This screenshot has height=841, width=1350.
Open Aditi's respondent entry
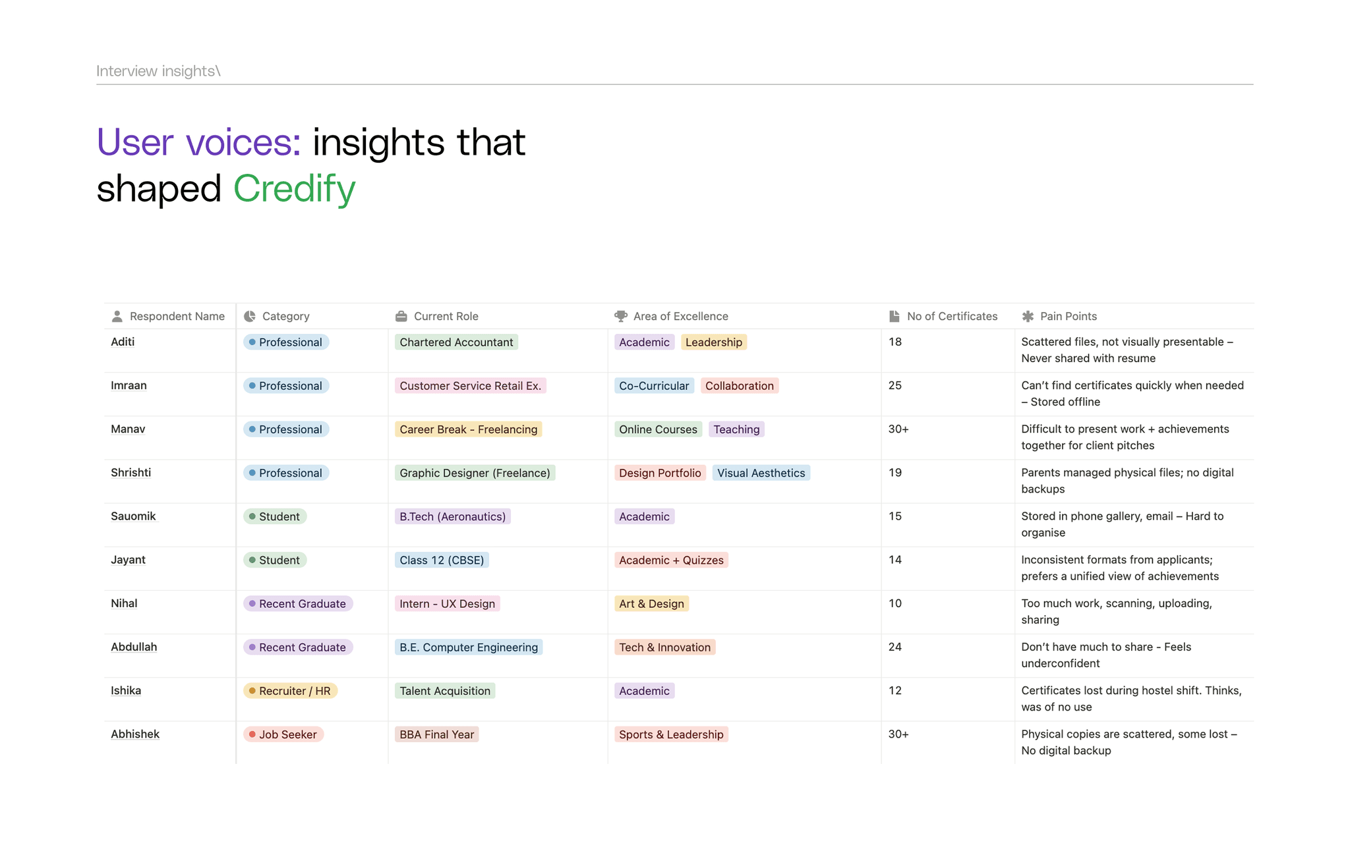point(123,342)
